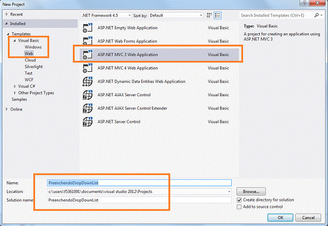Open the search options dropdown arrow
Screen dimensions: 328x226
pos(322,15)
